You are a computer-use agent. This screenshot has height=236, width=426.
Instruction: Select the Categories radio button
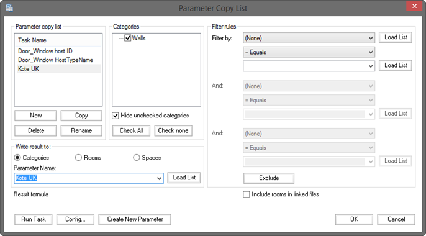click(17, 158)
